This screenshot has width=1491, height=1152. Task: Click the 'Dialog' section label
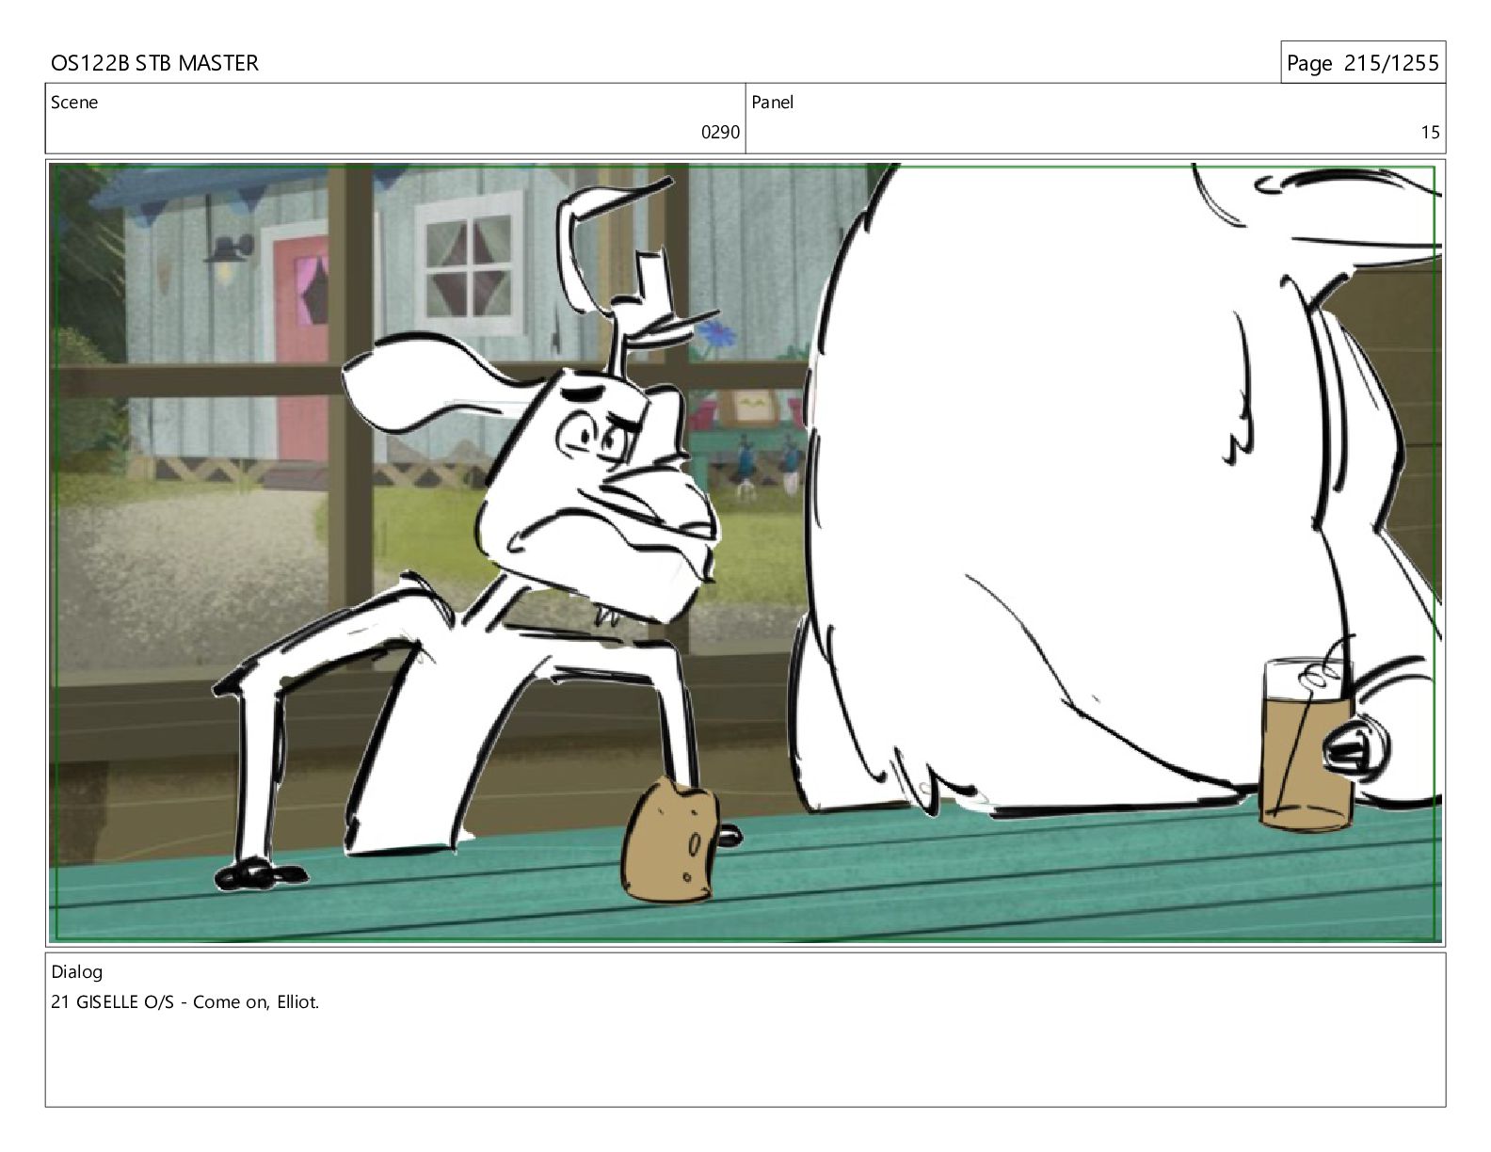pos(77,972)
